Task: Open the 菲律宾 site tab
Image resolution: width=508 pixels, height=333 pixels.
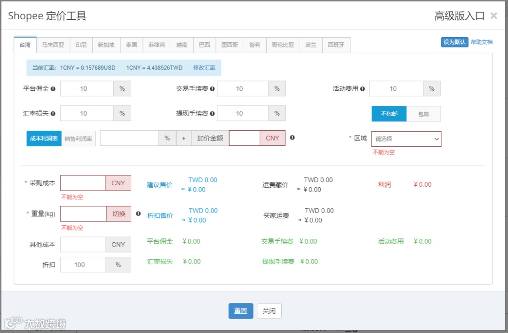Action: pyautogui.click(x=157, y=45)
